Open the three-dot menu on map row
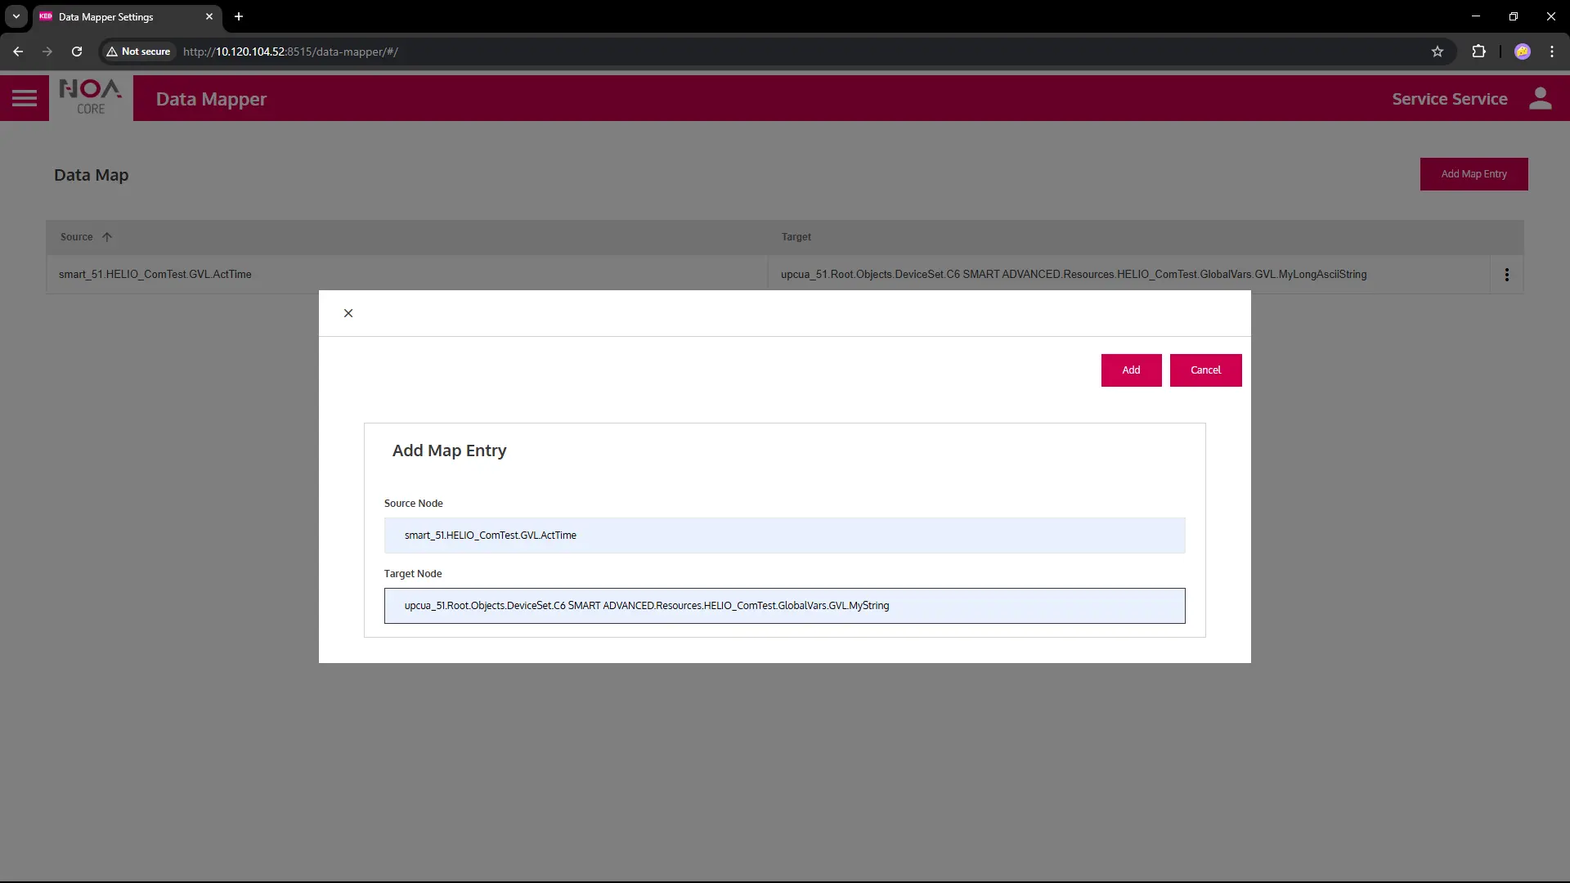Image resolution: width=1570 pixels, height=883 pixels. click(1506, 275)
